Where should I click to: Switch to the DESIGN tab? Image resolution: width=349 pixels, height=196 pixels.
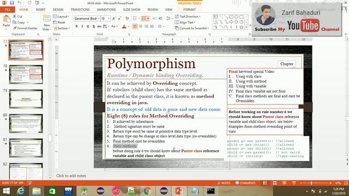coord(58,10)
